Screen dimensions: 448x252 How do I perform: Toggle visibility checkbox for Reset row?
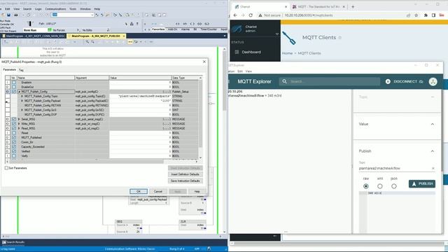pyautogui.click(x=14, y=133)
